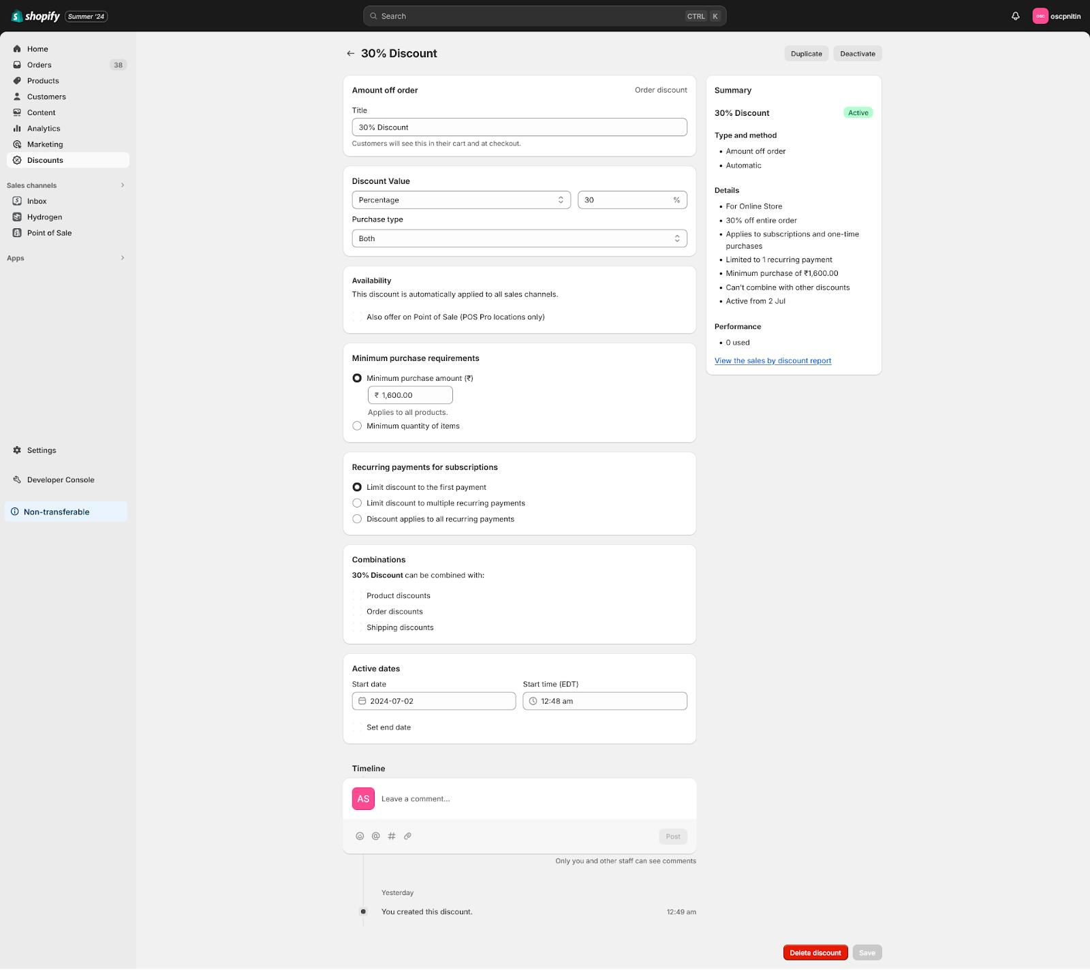The height and width of the screenshot is (970, 1090).
Task: Open the Percentage discount type dropdown
Action: pyautogui.click(x=461, y=200)
